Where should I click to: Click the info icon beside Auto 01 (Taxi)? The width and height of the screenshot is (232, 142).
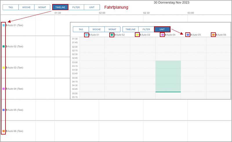(6, 25)
